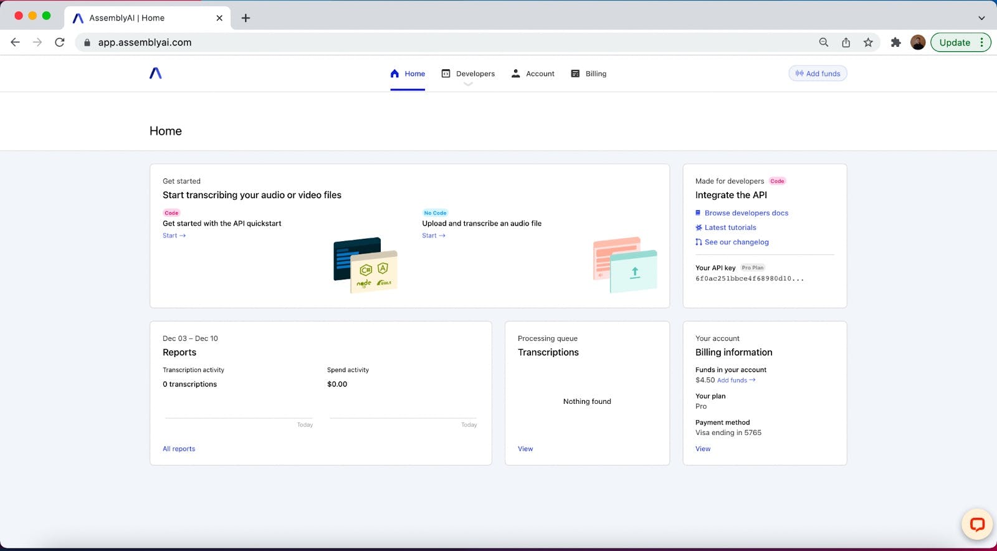Click the $4.50 funds amount
The height and width of the screenshot is (551, 997).
(x=705, y=380)
